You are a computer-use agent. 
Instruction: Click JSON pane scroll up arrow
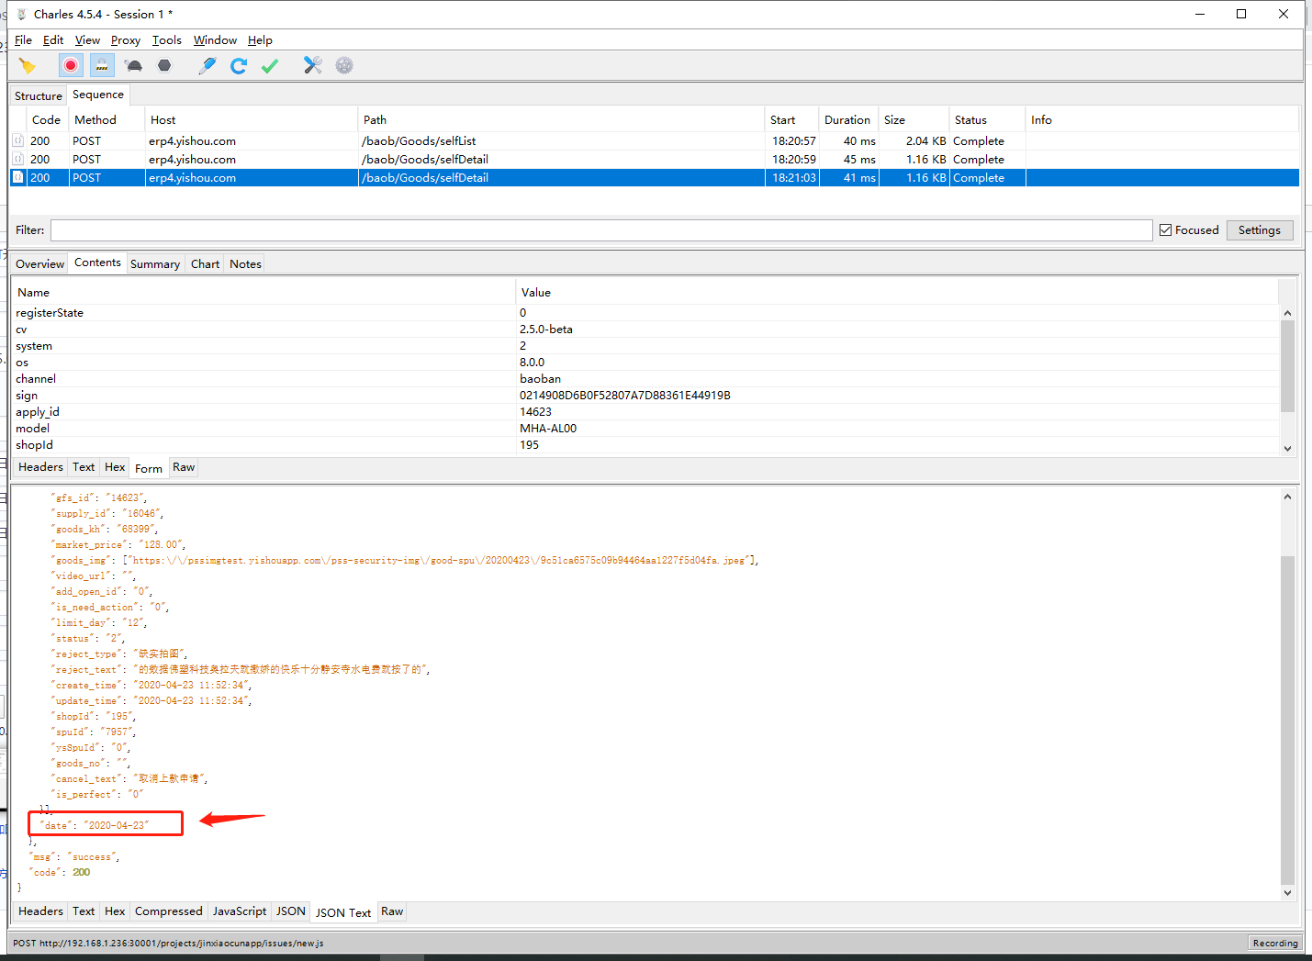[1287, 497]
